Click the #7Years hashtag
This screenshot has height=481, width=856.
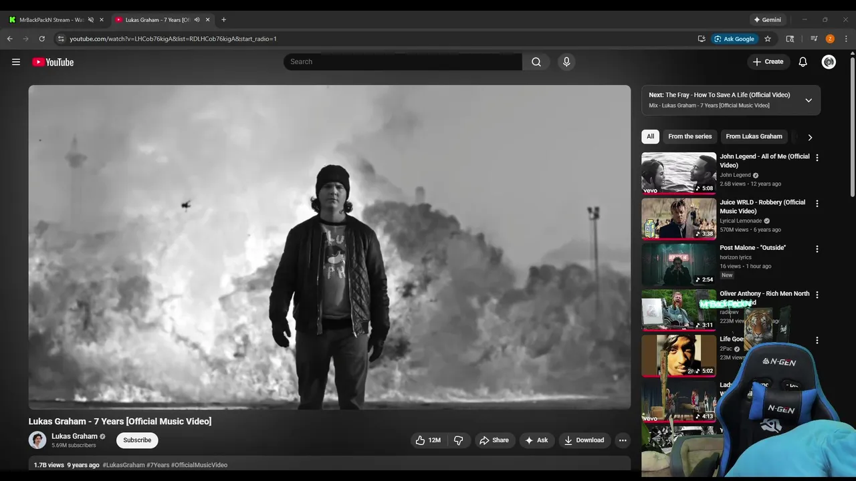point(158,465)
